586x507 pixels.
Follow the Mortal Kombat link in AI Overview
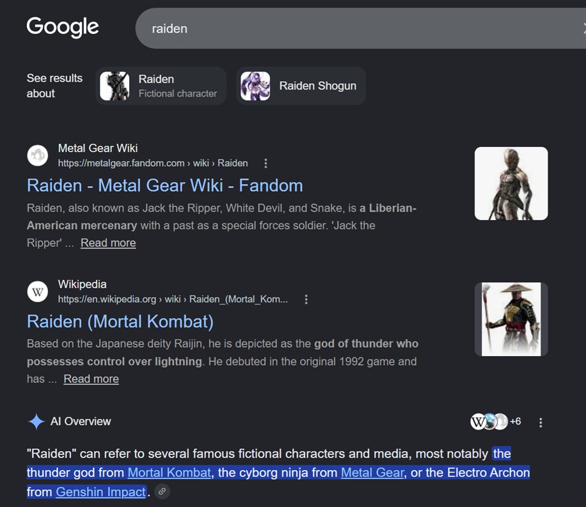click(x=170, y=472)
